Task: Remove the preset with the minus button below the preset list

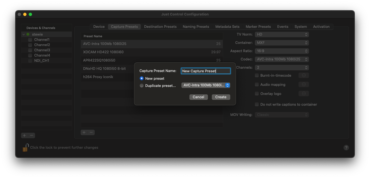Action: [91, 132]
